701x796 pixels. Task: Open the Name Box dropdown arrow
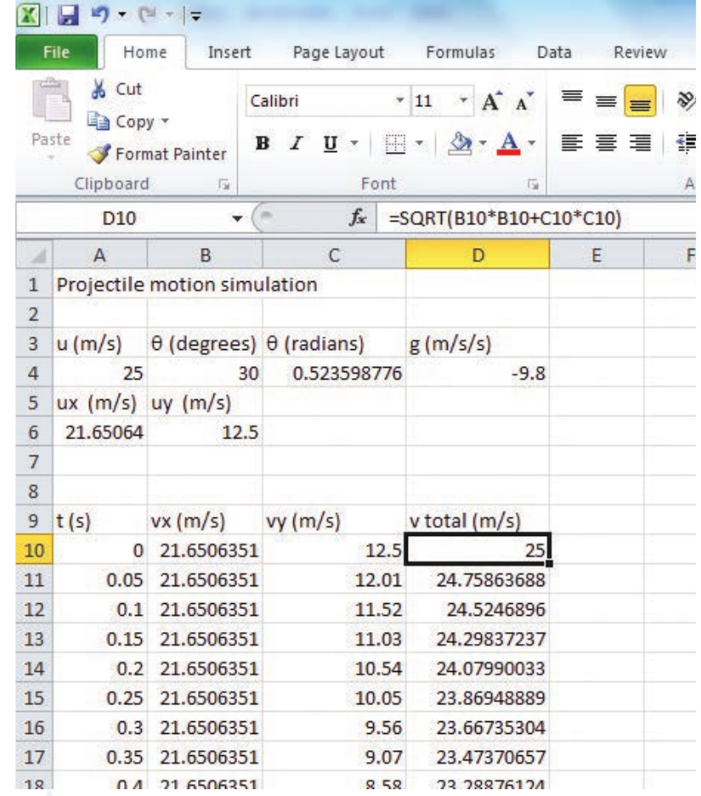236,219
